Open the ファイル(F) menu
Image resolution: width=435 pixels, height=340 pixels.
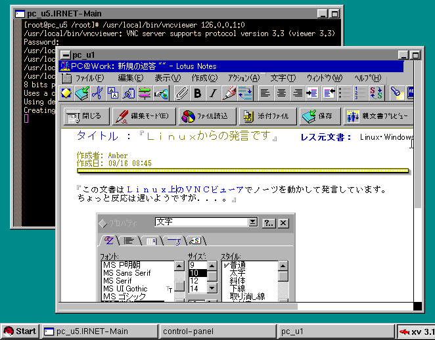pos(89,78)
